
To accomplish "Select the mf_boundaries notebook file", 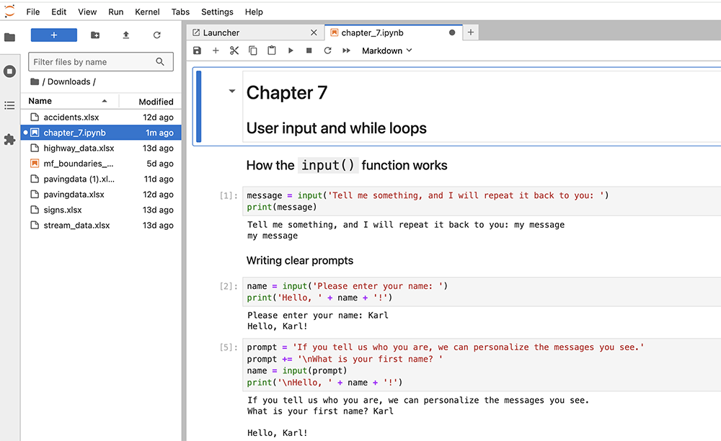I will click(101, 164).
